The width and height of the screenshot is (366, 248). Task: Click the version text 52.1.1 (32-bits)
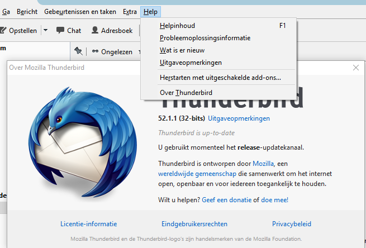coord(182,118)
